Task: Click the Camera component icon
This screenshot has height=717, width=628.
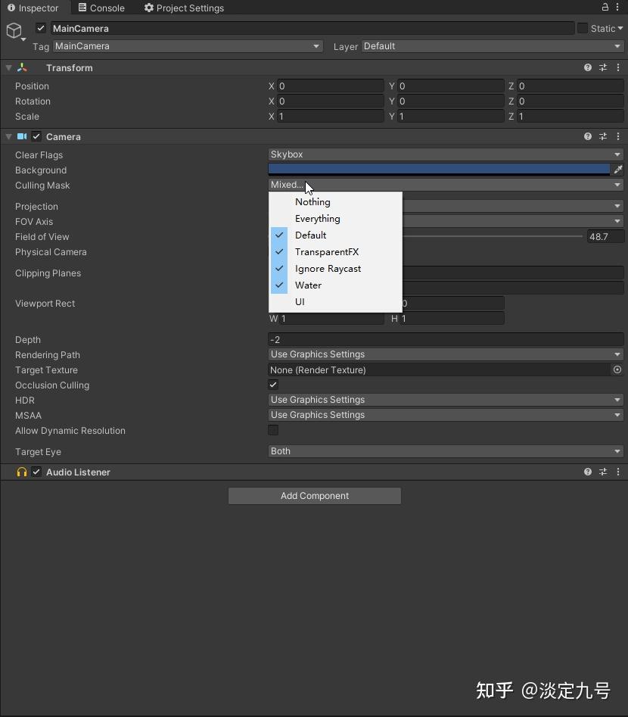Action: click(22, 136)
